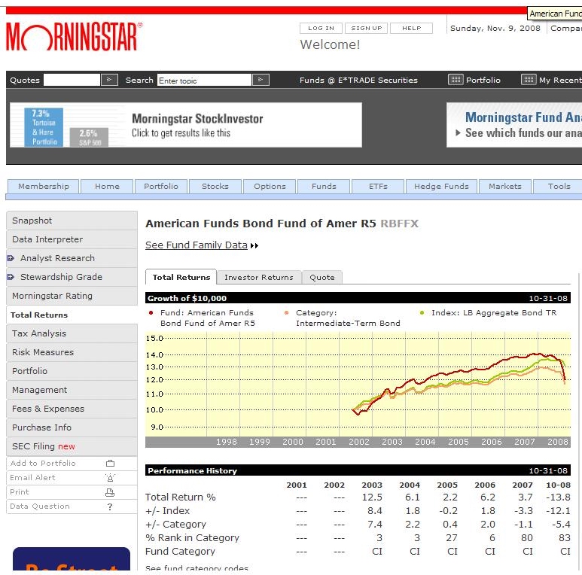Click the Add to Portfolio link text
Image resolution: width=582 pixels, height=575 pixels.
43,464
